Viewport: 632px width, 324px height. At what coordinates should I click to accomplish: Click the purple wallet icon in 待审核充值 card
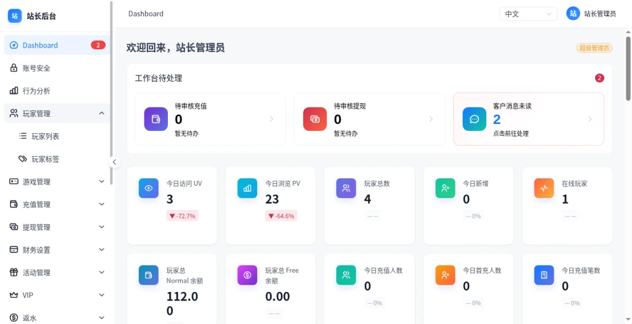(x=156, y=119)
